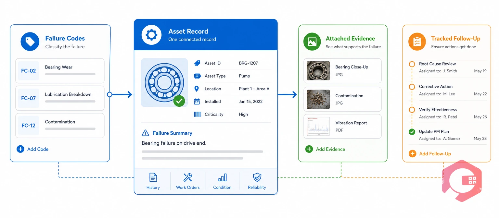Open the History tab

153,181
